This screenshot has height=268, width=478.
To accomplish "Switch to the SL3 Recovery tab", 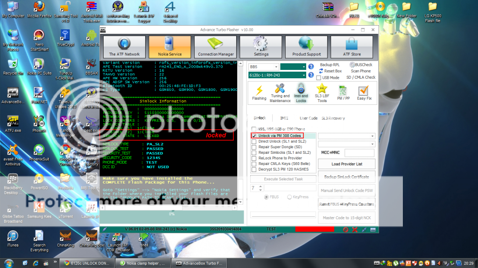I will tap(333, 118).
